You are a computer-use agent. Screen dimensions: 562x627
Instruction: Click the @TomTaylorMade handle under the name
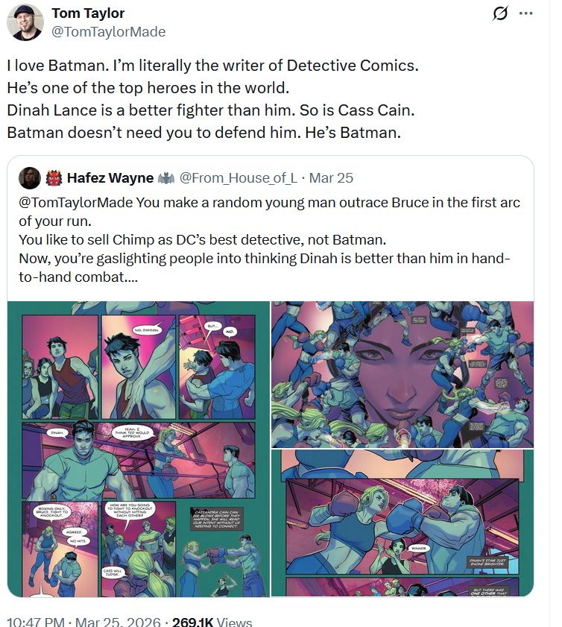click(x=108, y=31)
